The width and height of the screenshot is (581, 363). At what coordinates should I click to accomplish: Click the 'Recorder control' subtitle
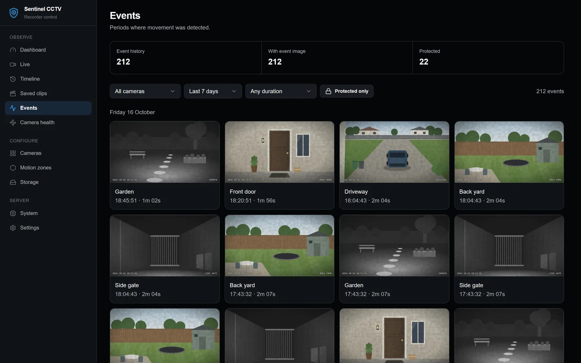pos(41,17)
